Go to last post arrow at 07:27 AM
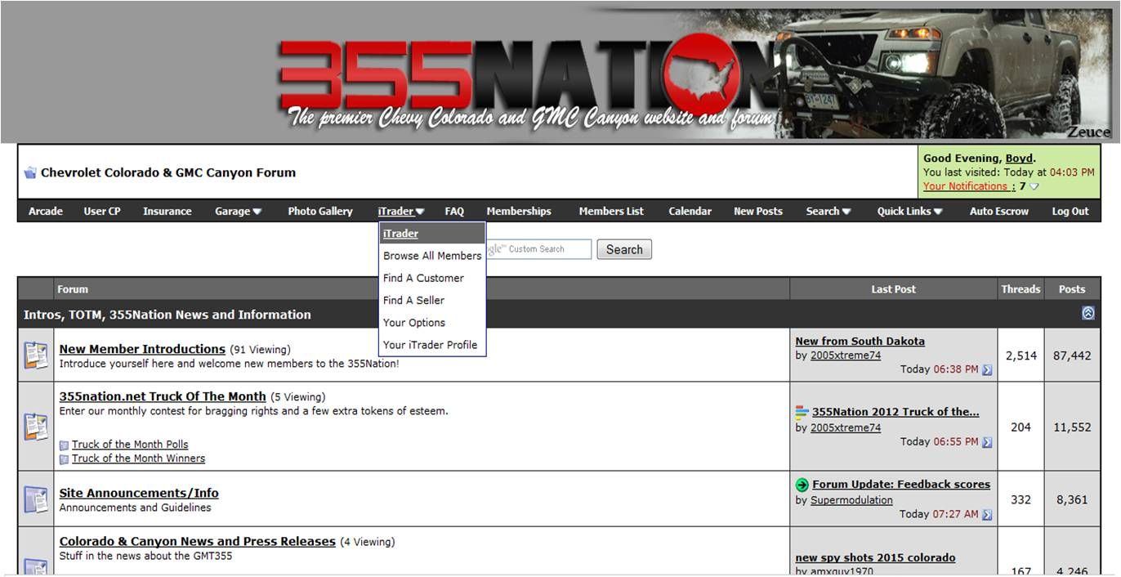Screen dimensions: 1121x577 point(987,515)
